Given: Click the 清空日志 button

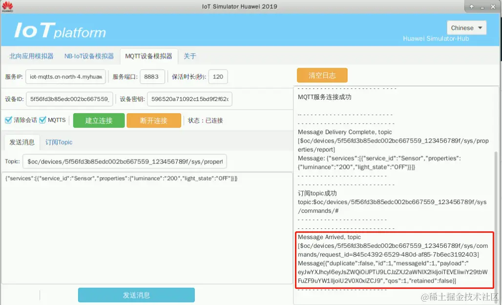Looking at the screenshot, I should pos(322,75).
